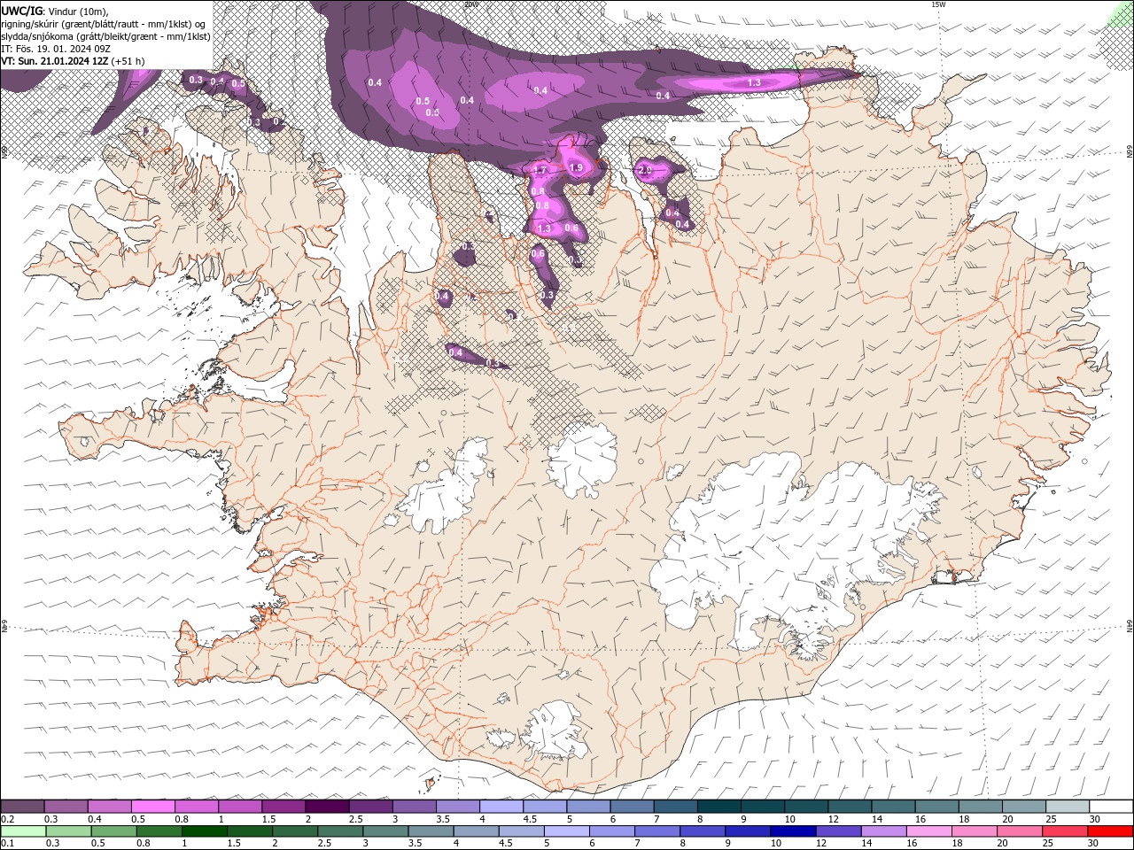
Task: Click the 'rigning/skúrir' legend description line
Action: pyautogui.click(x=104, y=24)
